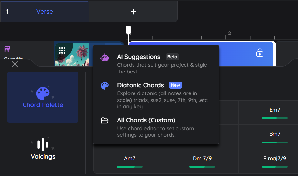Image resolution: width=298 pixels, height=176 pixels.
Task: Click the blue palette icon beside Diatonic Chords
Action: pyautogui.click(x=105, y=86)
